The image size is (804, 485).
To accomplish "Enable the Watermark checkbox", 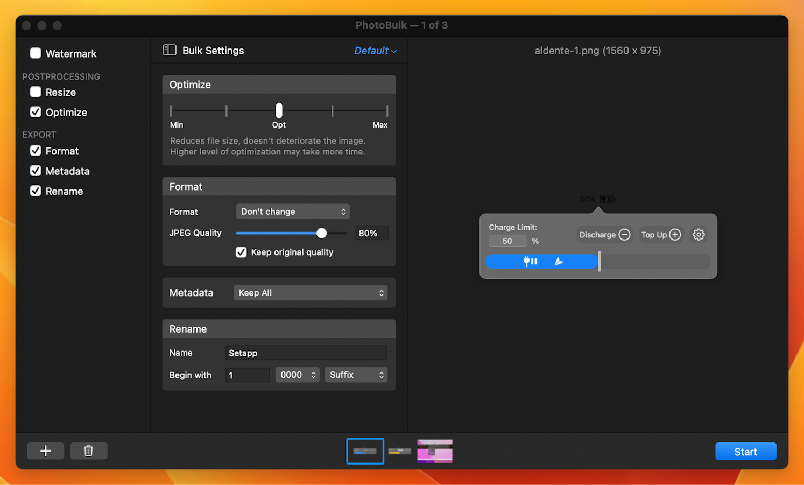I will 35,53.
